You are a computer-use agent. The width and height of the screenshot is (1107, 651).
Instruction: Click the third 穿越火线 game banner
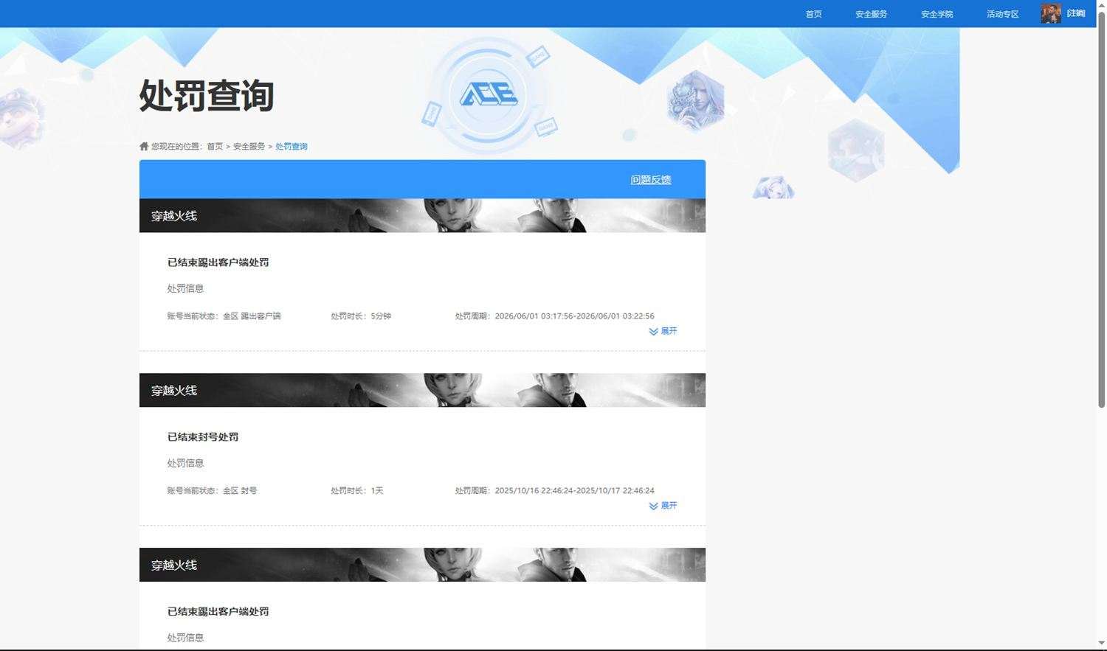(422, 565)
